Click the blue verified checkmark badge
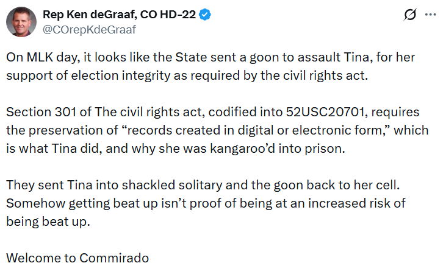The width and height of the screenshot is (446, 277). pyautogui.click(x=206, y=15)
